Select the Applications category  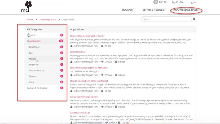coord(35,41)
